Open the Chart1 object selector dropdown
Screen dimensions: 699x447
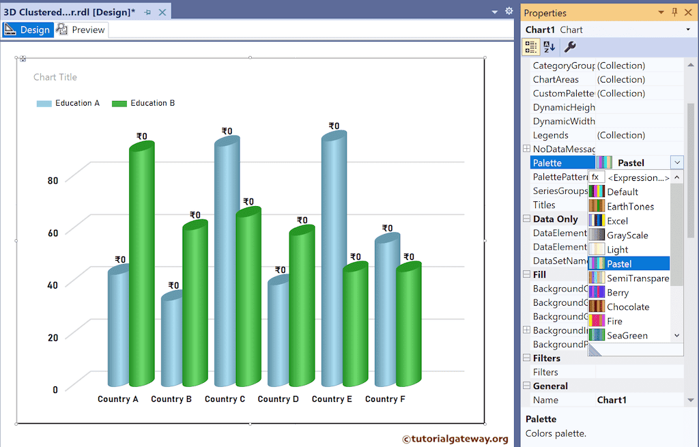(x=688, y=29)
